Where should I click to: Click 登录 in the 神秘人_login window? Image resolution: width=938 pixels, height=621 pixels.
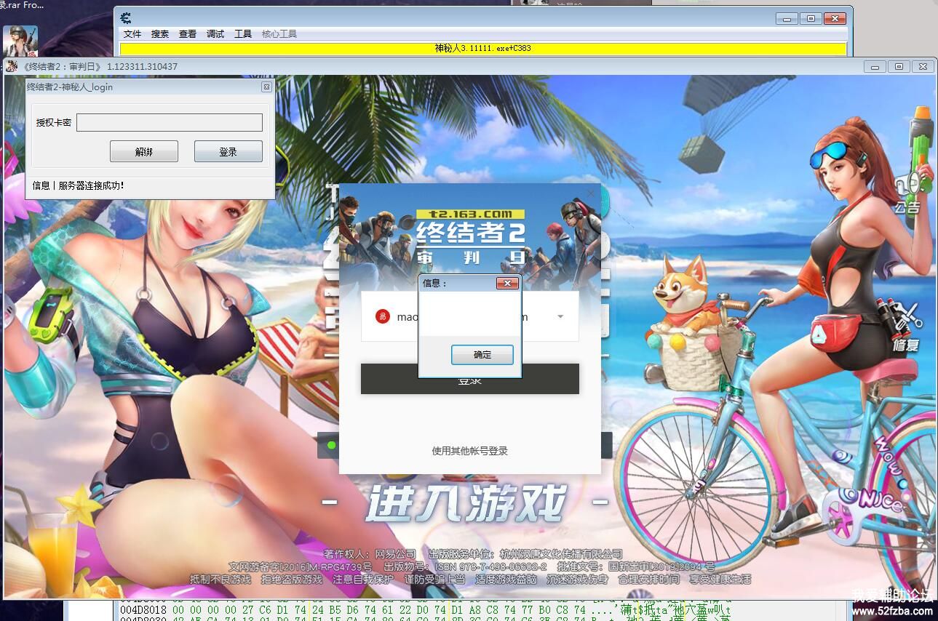pyautogui.click(x=228, y=151)
